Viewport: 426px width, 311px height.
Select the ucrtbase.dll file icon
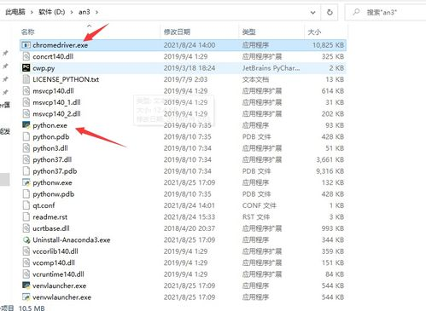click(x=26, y=228)
